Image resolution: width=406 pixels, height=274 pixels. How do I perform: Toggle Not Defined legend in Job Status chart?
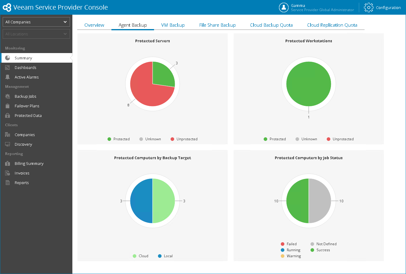323,244
